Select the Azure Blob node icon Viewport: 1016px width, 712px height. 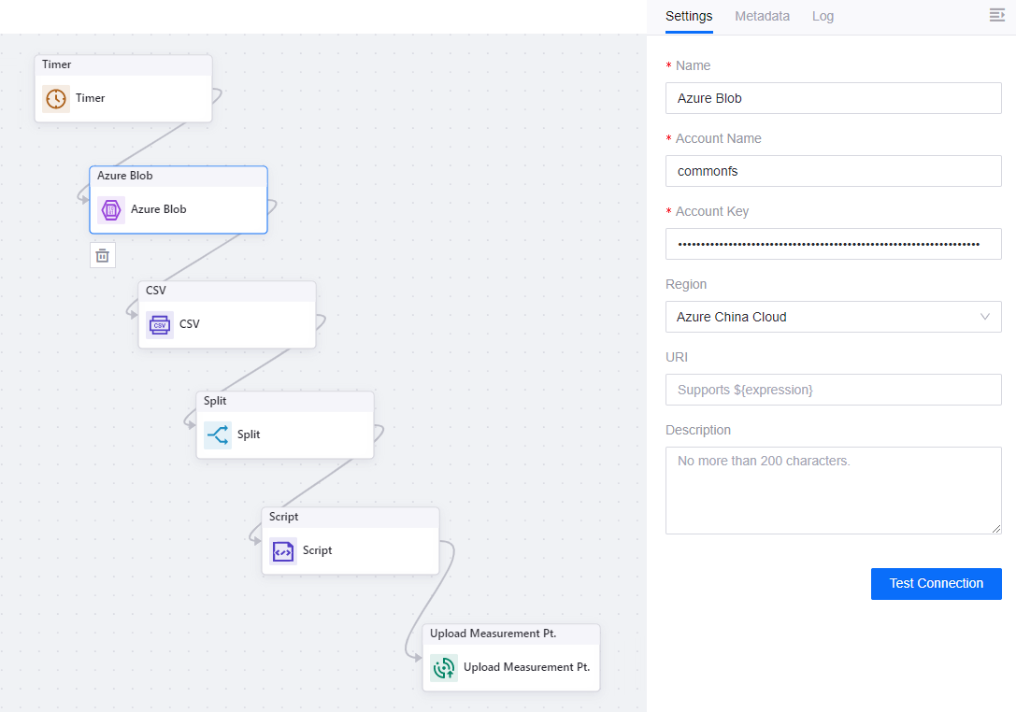coord(111,209)
